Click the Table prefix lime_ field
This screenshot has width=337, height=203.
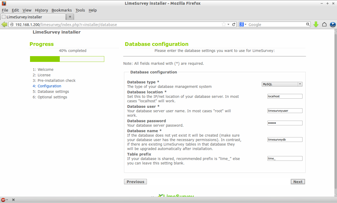(x=285, y=158)
